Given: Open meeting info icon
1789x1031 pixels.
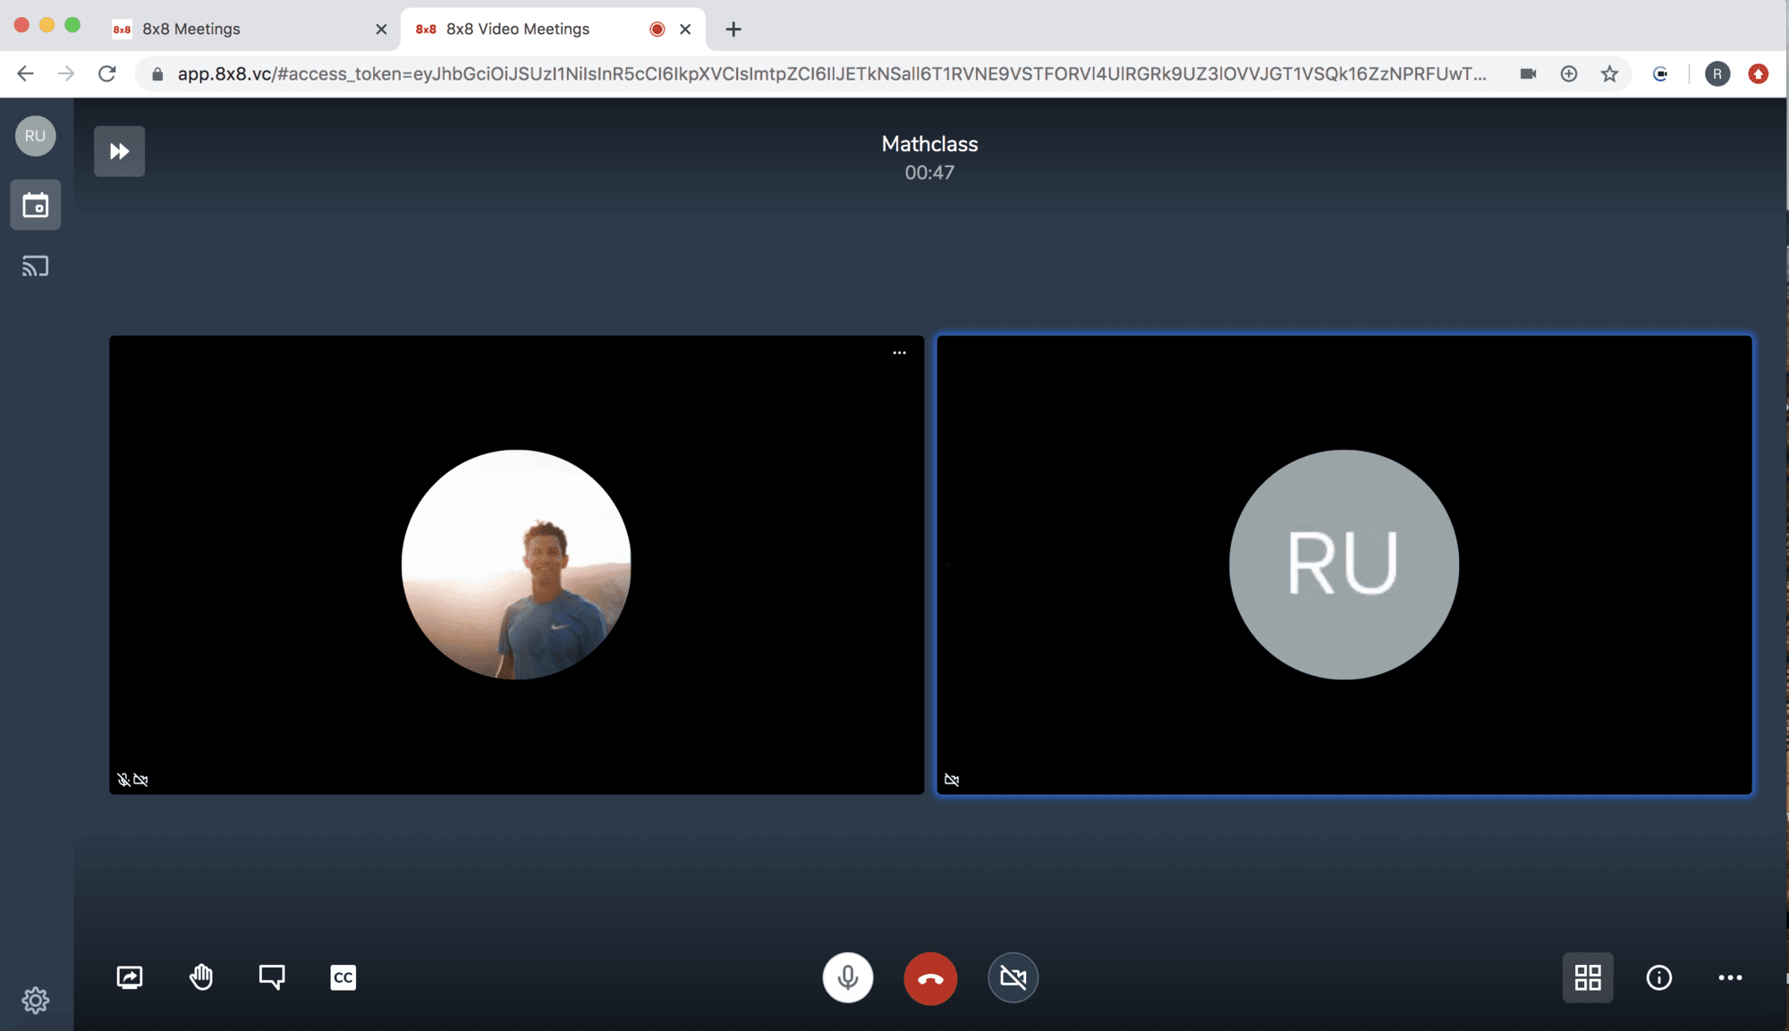Looking at the screenshot, I should 1659,977.
